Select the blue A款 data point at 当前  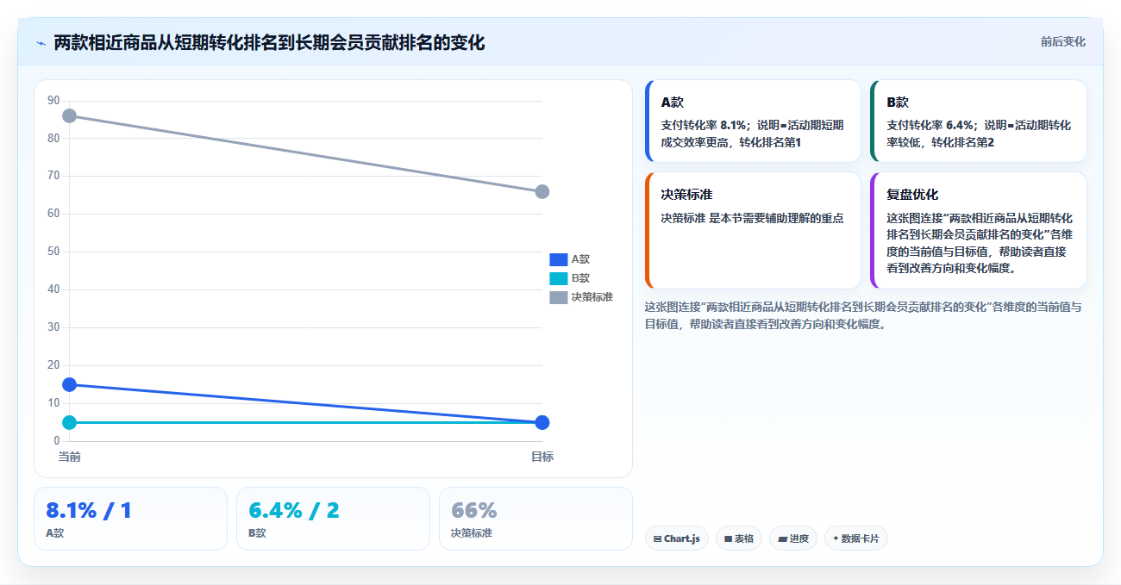pos(70,384)
